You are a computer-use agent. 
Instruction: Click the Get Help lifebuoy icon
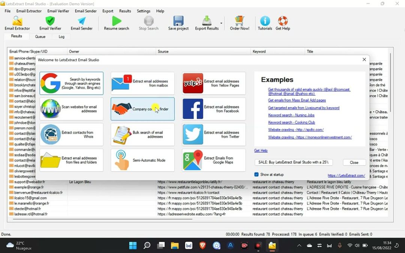point(283,24)
